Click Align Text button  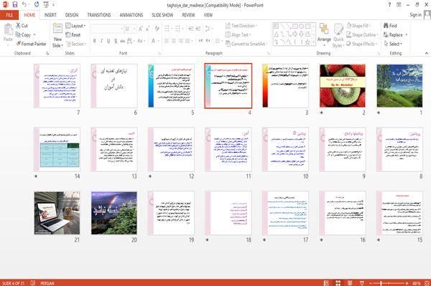click(238, 35)
